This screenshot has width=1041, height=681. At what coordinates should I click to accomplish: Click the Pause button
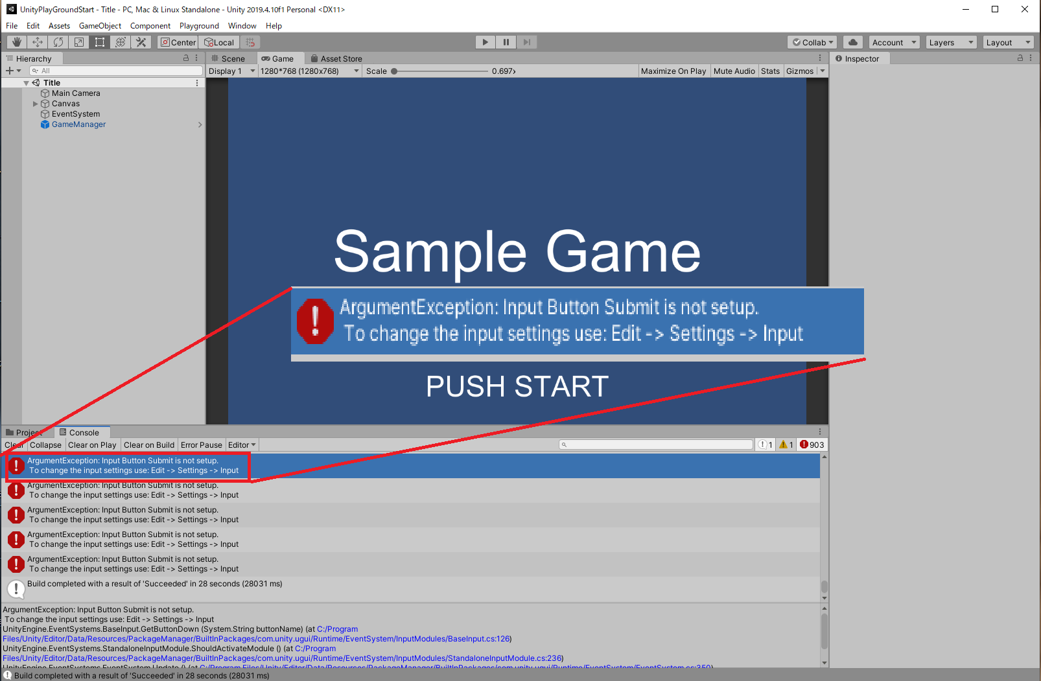click(506, 42)
